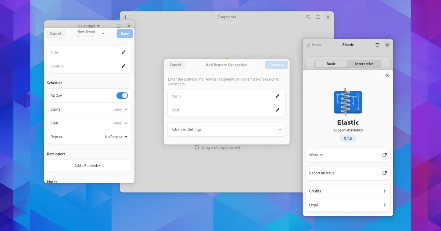The width and height of the screenshot is (441, 231).
Task: Click the external link icon beside Website
Action: [384, 155]
